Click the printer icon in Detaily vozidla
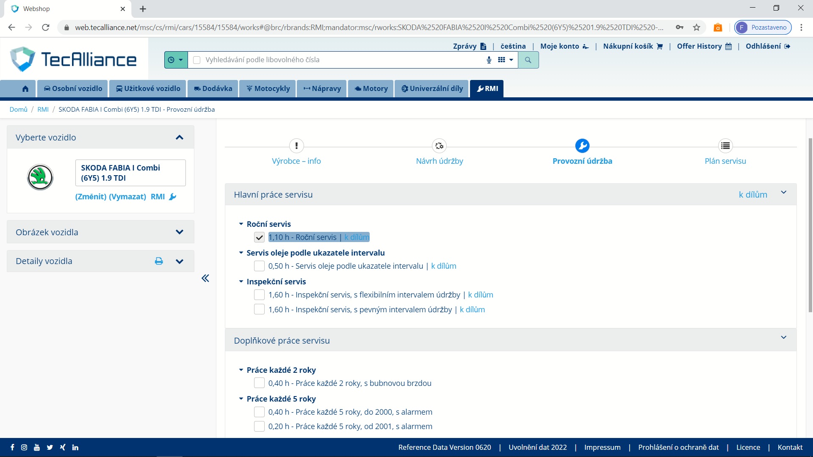This screenshot has width=813, height=457. click(x=159, y=261)
